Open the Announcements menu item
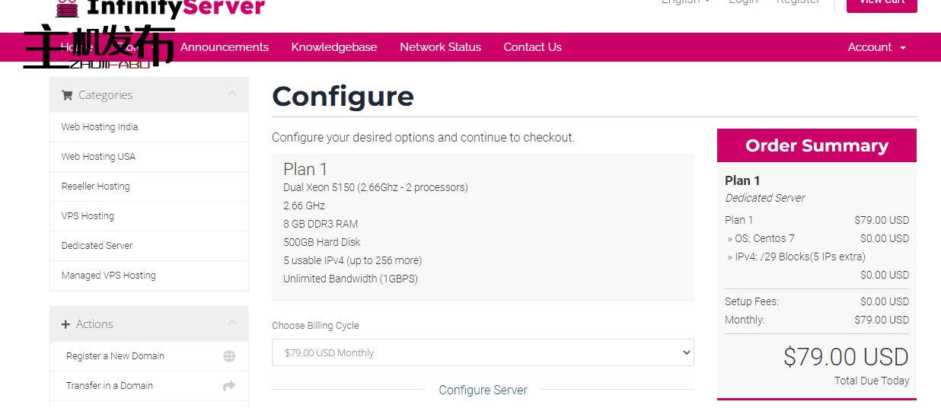 click(225, 47)
